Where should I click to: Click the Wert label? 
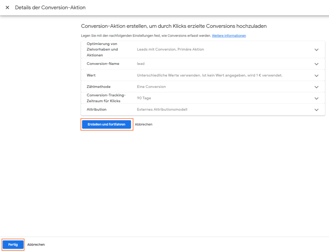91,75
